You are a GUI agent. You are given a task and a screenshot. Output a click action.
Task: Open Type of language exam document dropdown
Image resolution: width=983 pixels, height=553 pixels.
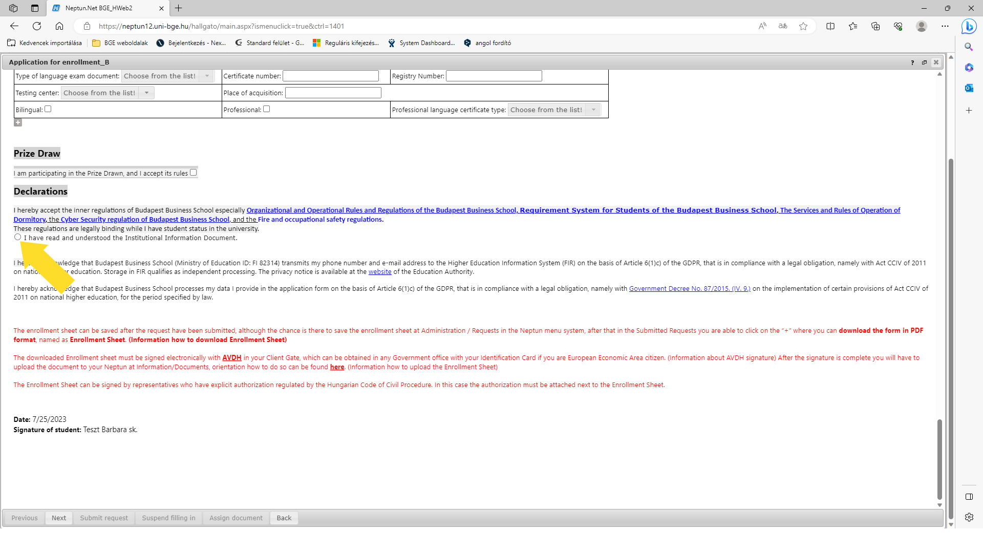point(167,76)
